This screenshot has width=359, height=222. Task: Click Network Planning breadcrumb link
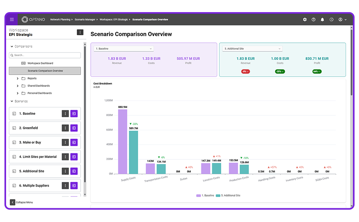(x=60, y=20)
